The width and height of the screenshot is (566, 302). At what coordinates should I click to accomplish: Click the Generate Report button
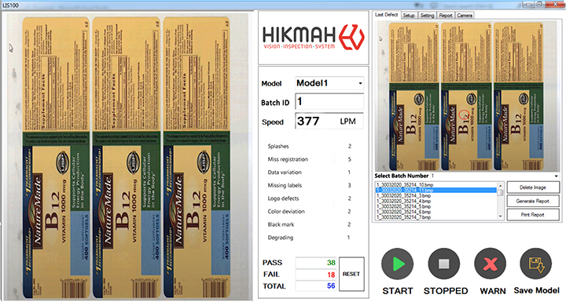pyautogui.click(x=533, y=201)
